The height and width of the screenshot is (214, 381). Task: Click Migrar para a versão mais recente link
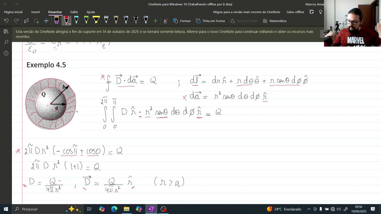[247, 12]
